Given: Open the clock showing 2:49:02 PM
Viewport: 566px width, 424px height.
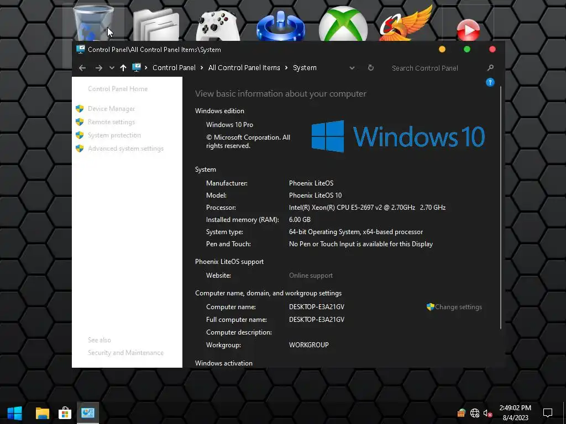Looking at the screenshot, I should tap(515, 413).
